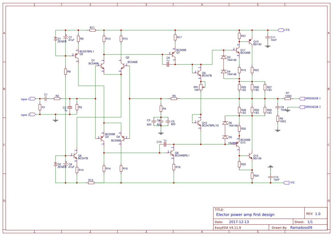Click the -VE power flag

tap(287, 182)
